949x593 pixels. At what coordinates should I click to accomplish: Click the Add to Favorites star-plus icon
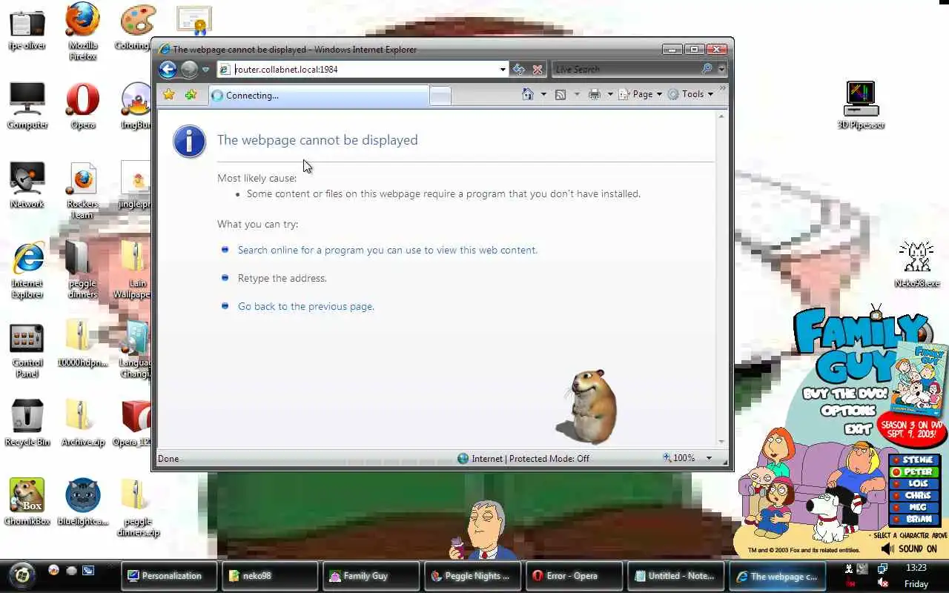[191, 95]
